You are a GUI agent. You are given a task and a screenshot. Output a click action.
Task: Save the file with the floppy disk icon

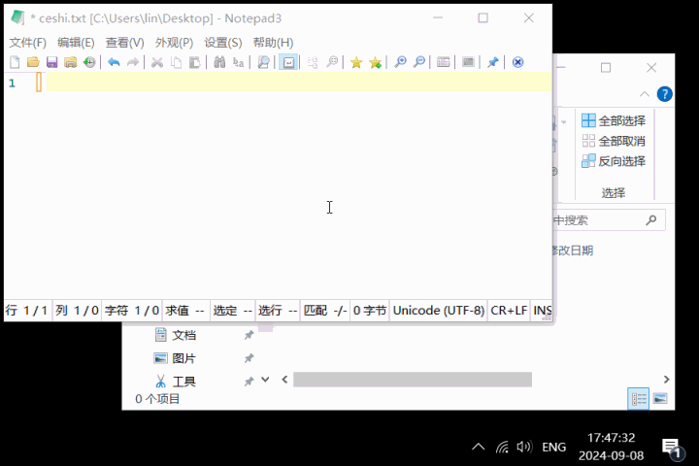coord(51,62)
